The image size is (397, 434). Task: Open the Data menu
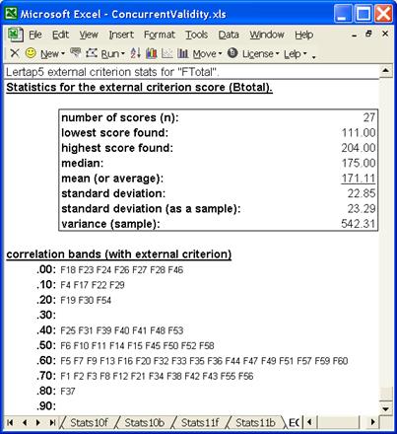tap(229, 35)
